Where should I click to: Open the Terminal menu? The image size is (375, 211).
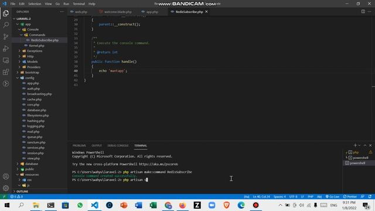(x=79, y=4)
